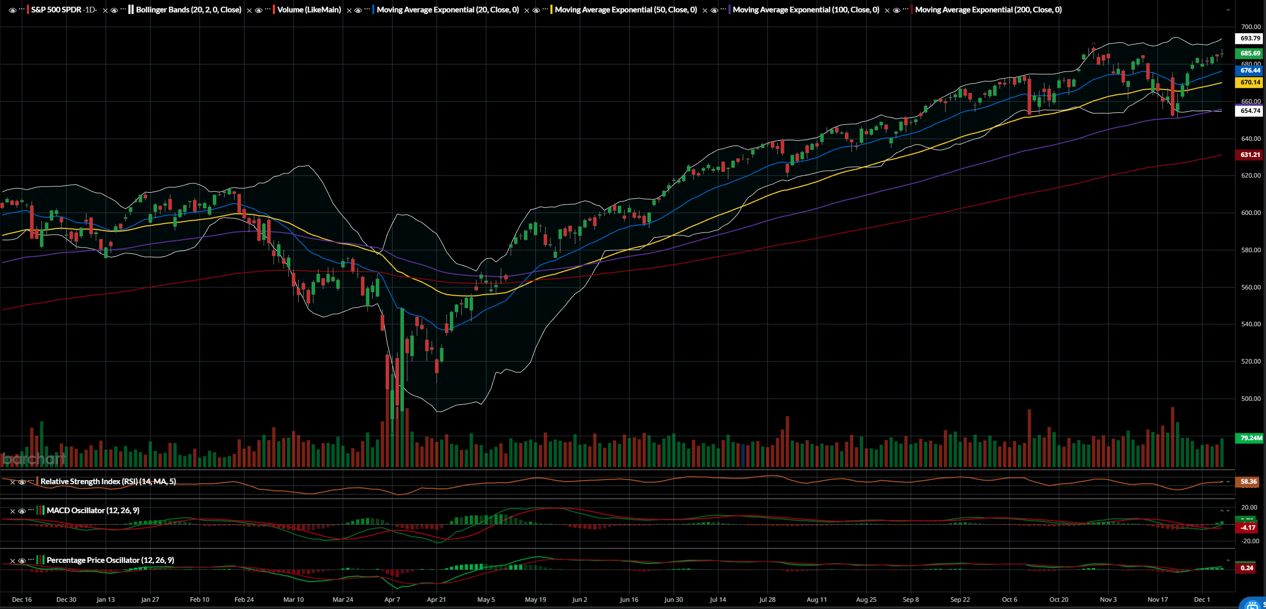1266x609 pixels.
Task: Collapse the indicator legend chevron at top right
Action: click(x=1228, y=10)
